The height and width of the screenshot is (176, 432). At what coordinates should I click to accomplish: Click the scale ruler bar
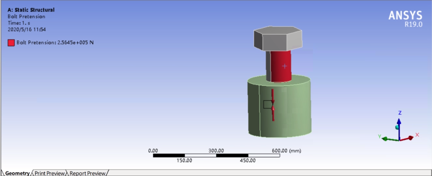click(x=216, y=155)
